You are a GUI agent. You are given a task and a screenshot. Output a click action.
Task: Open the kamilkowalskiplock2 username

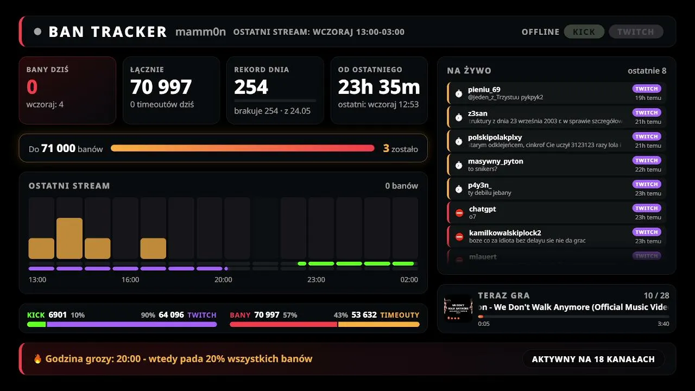point(505,232)
